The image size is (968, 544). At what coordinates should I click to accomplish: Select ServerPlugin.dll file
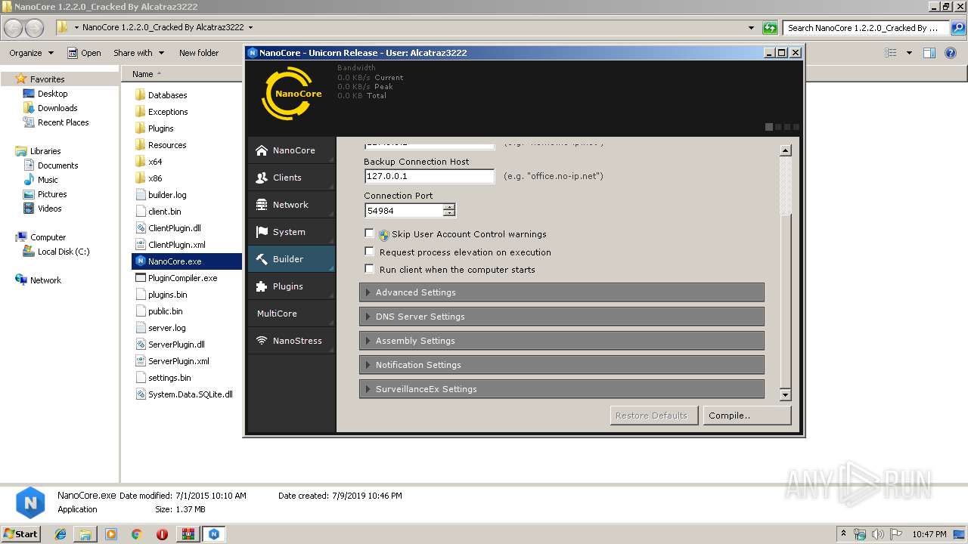tap(176, 345)
